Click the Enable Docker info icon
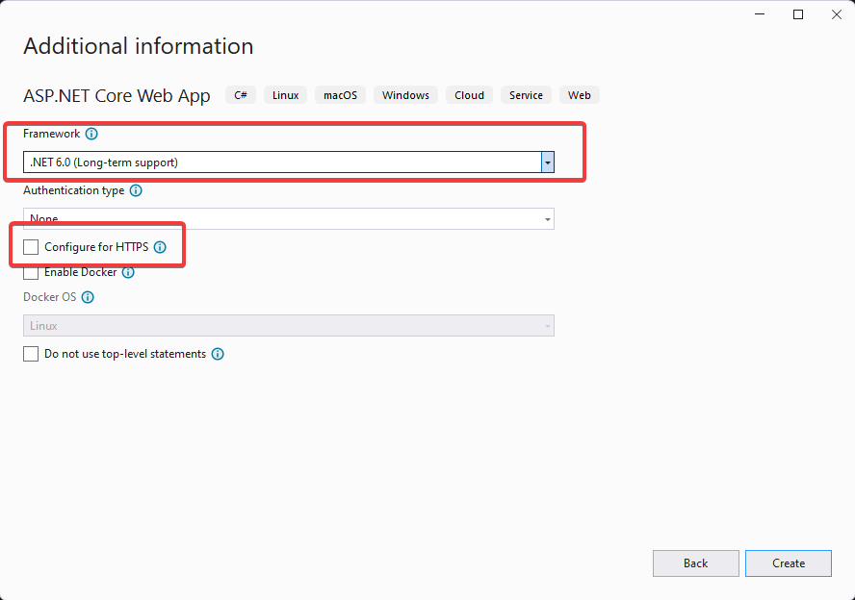This screenshot has width=855, height=600. click(x=128, y=272)
